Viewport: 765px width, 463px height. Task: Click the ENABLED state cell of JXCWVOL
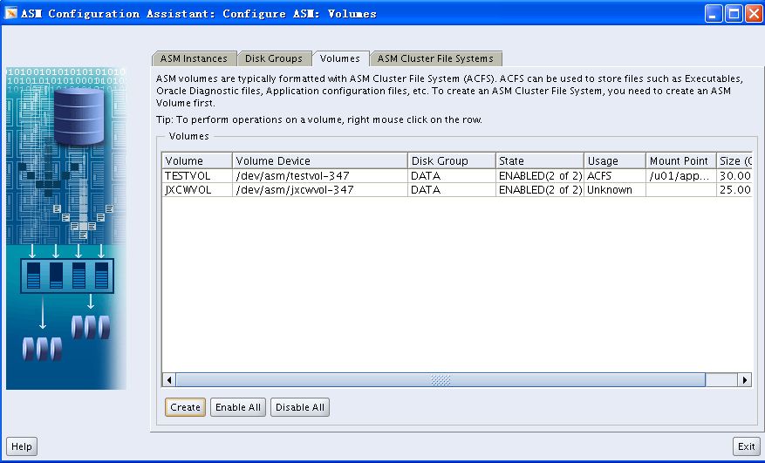[540, 190]
